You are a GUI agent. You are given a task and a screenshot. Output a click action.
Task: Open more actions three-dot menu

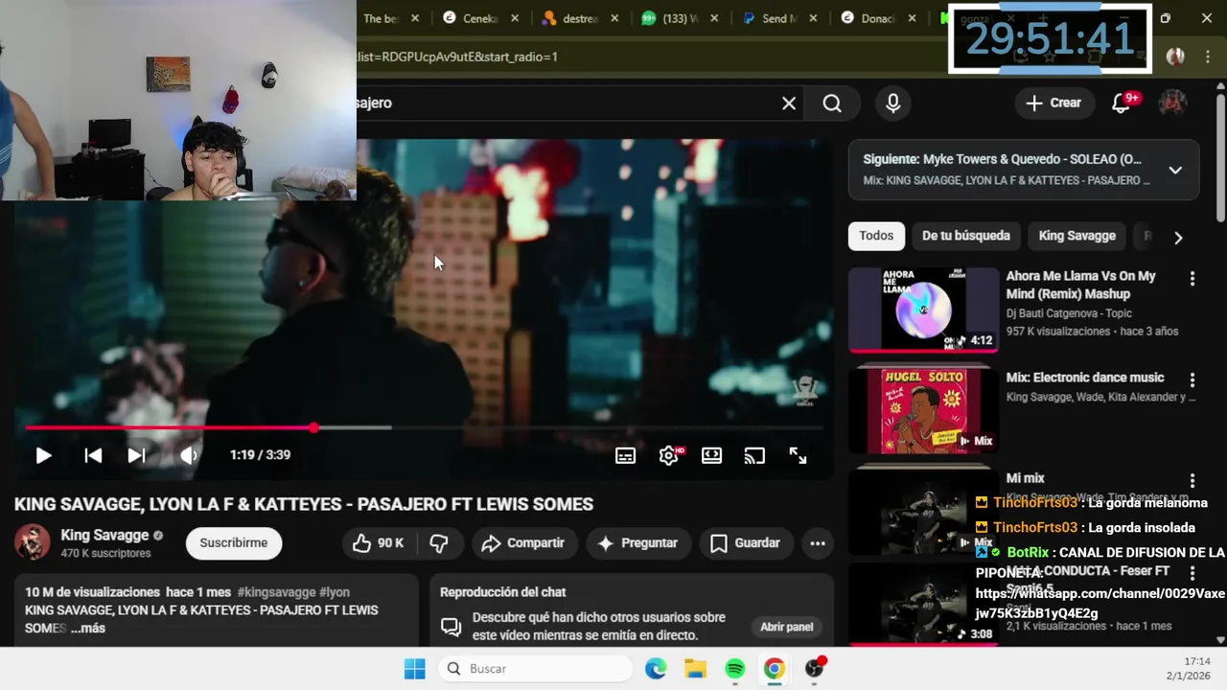818,543
